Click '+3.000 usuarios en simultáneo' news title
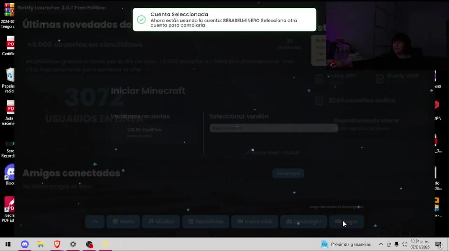449x251 pixels. click(x=85, y=45)
